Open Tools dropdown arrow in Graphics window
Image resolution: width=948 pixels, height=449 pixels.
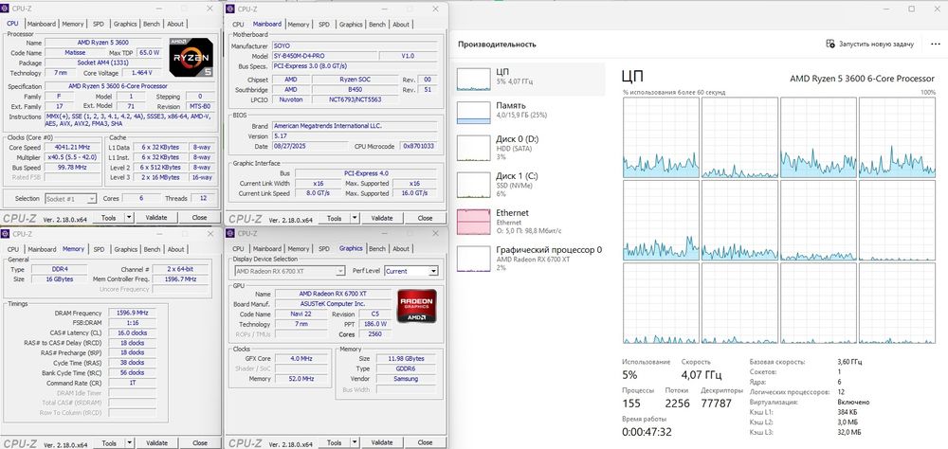(x=355, y=442)
